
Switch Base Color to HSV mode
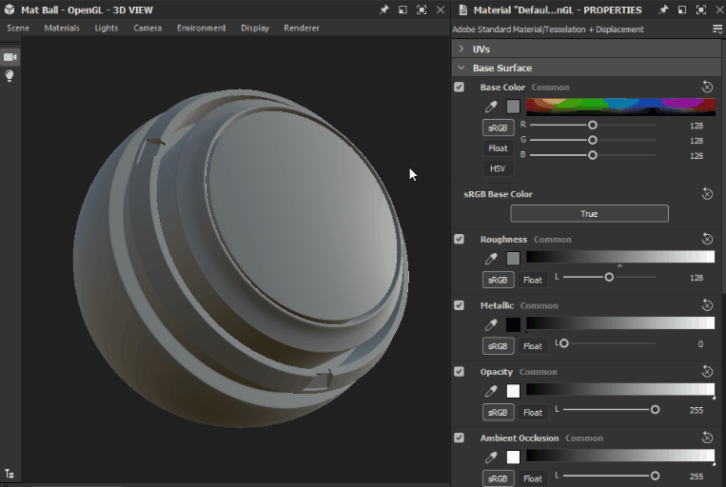click(x=499, y=168)
